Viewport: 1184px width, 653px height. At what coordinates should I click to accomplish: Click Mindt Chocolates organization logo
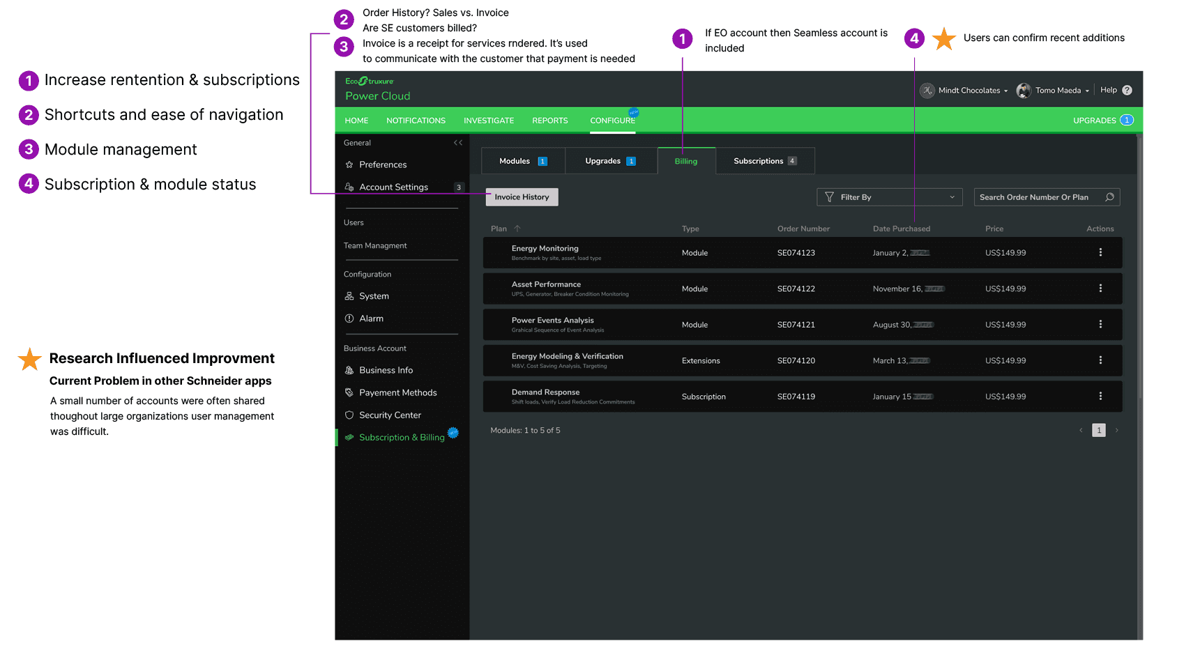point(927,91)
